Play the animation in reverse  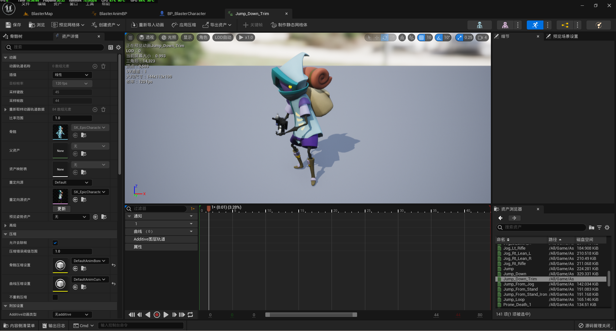[x=148, y=315]
